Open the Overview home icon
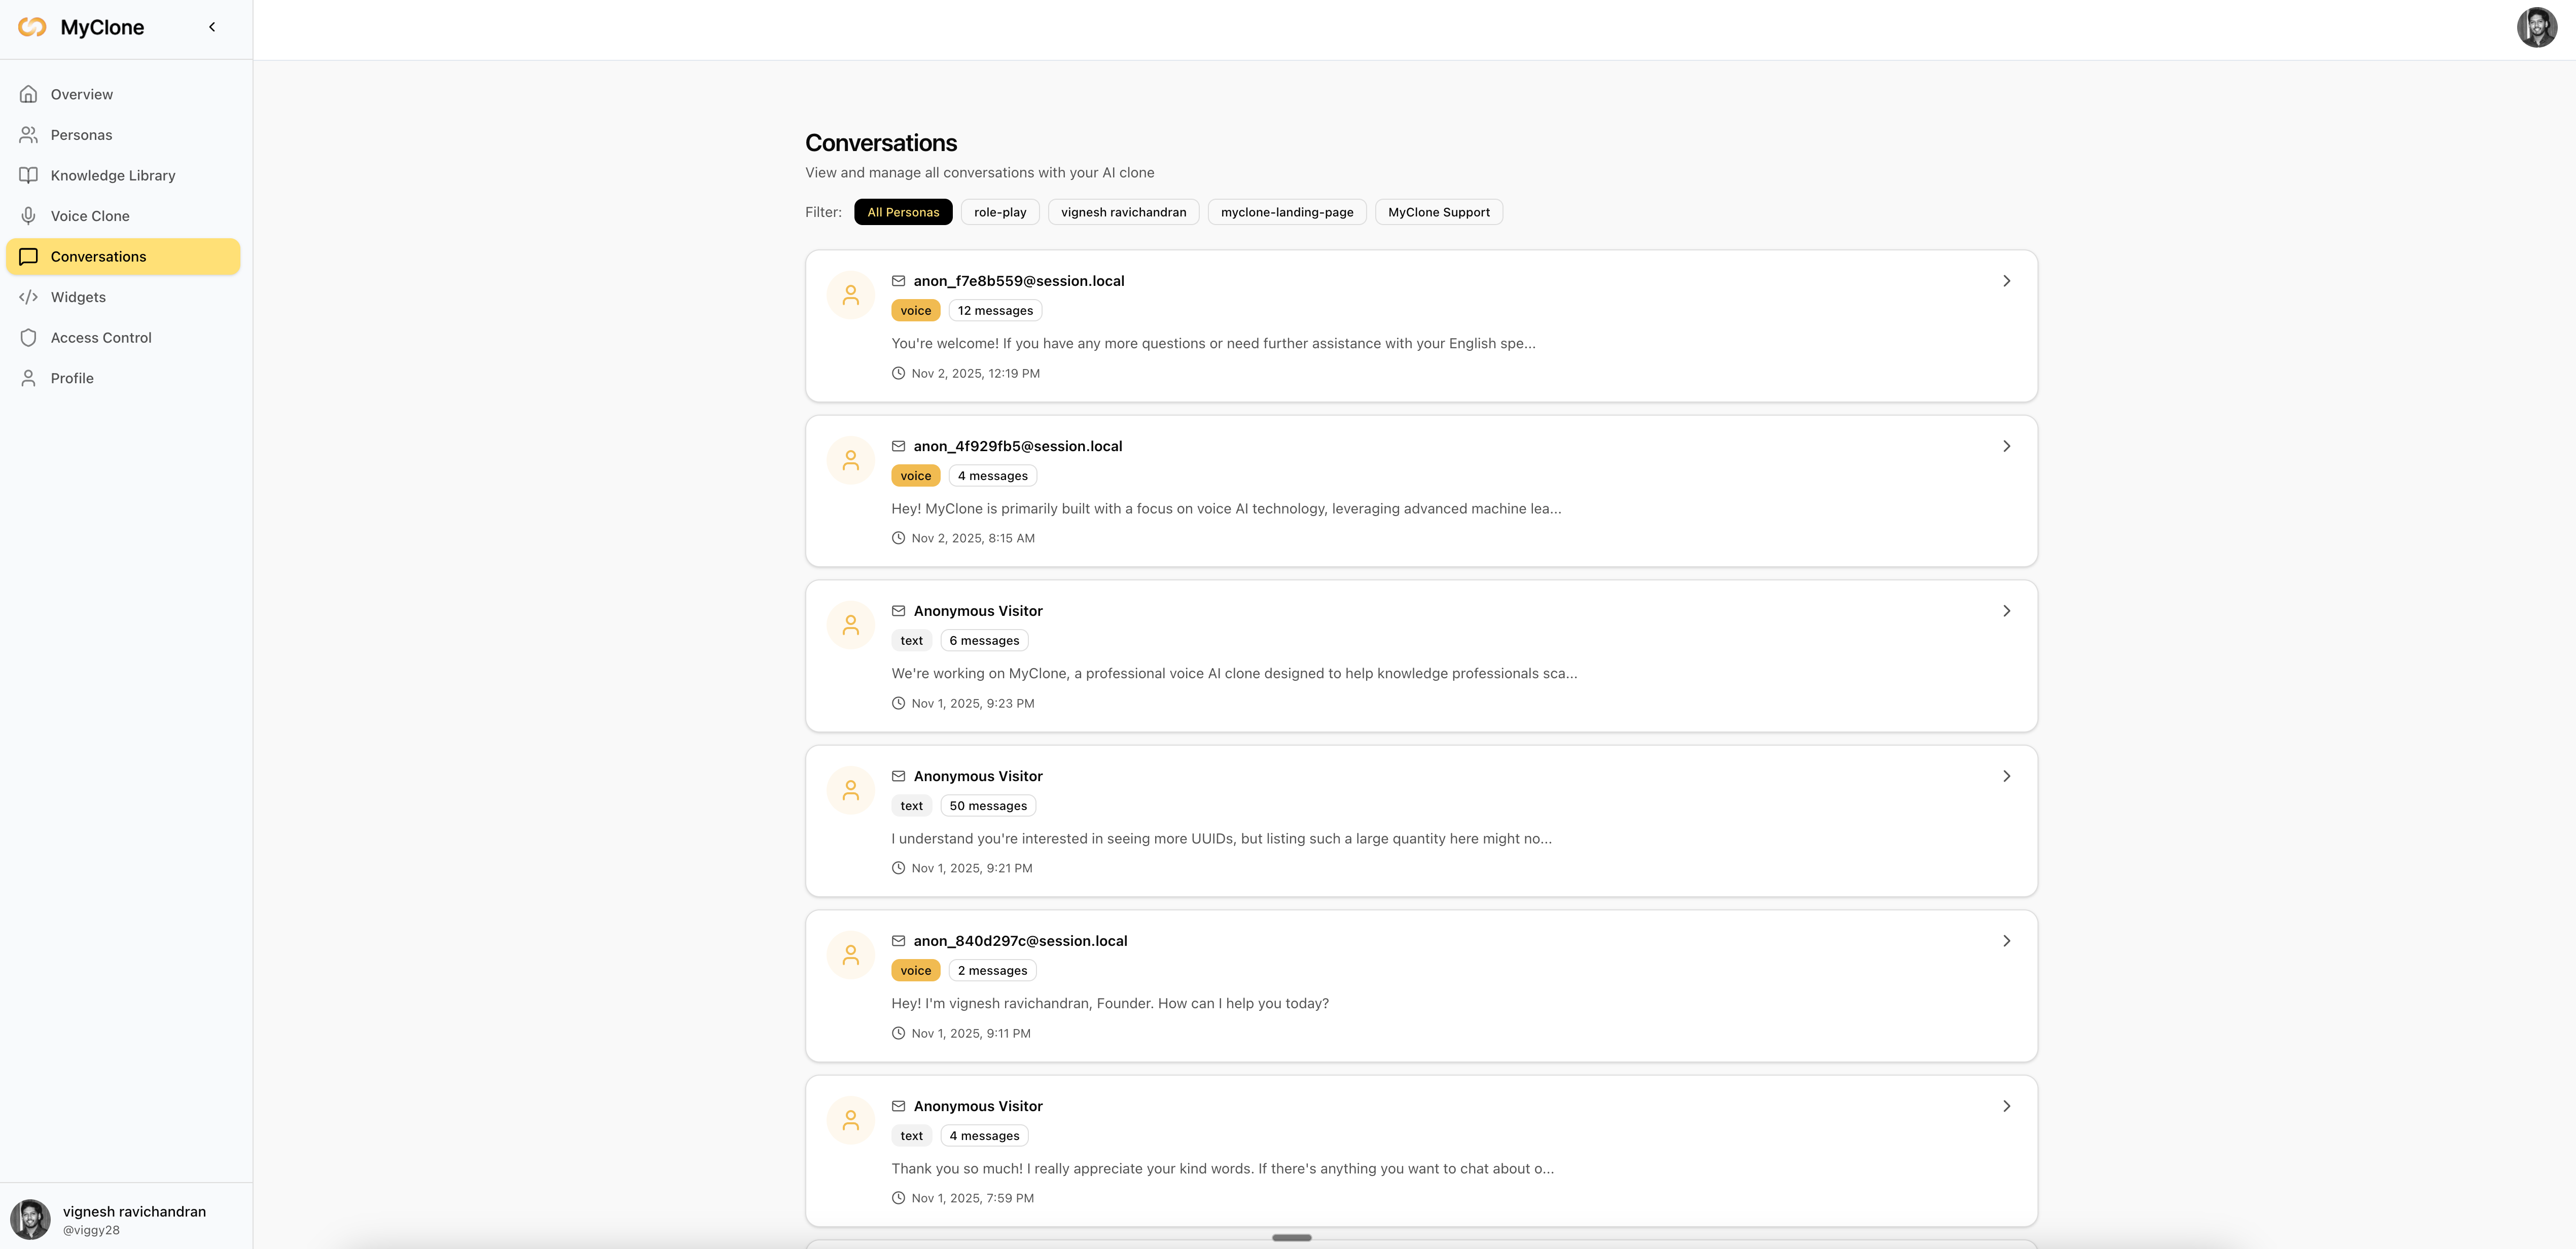The height and width of the screenshot is (1249, 2576). (28, 94)
